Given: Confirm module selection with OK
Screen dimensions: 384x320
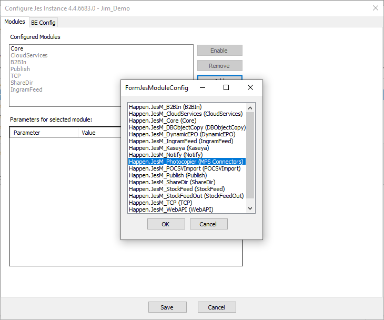Looking at the screenshot, I should tap(166, 224).
